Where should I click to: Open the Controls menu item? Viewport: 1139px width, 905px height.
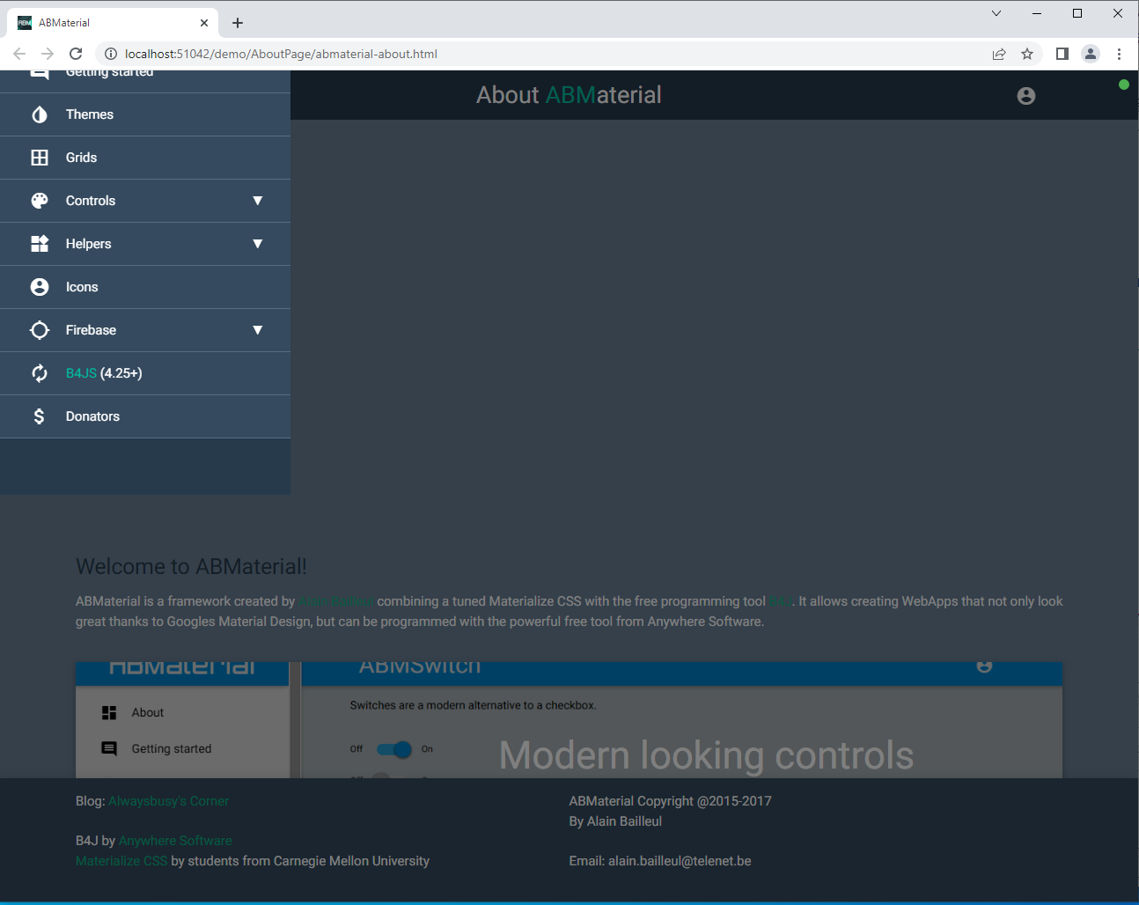(145, 201)
